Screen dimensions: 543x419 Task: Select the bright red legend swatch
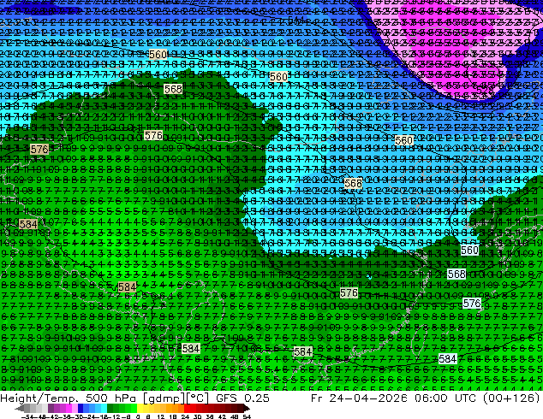(x=187, y=409)
